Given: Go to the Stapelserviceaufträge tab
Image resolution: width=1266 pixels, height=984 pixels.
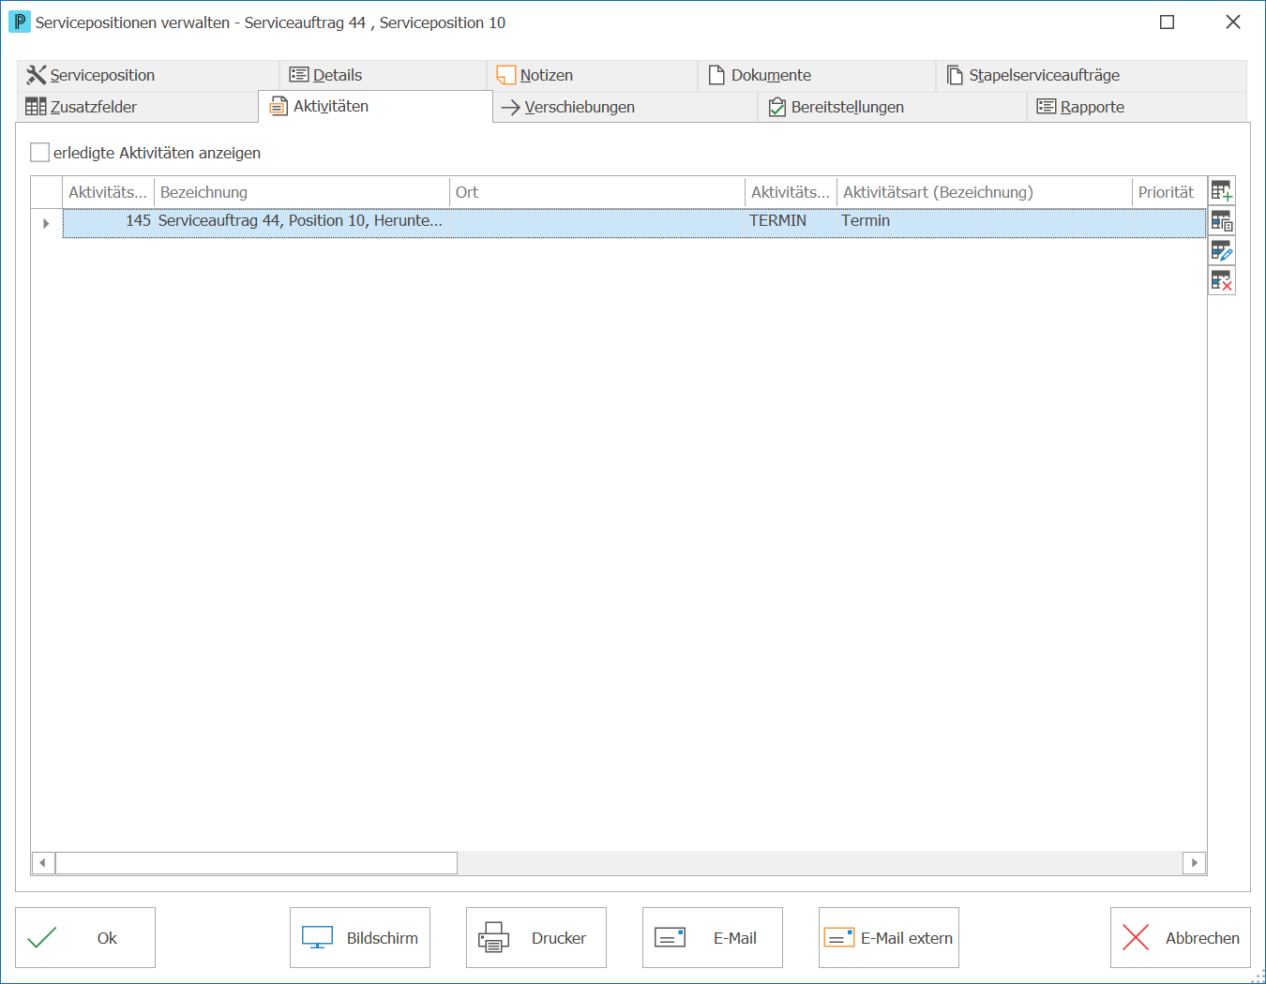Looking at the screenshot, I should point(1092,76).
